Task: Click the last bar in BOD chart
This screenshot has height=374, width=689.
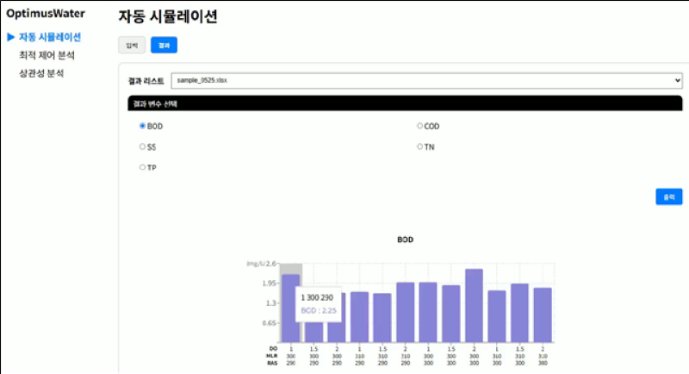Action: click(543, 315)
